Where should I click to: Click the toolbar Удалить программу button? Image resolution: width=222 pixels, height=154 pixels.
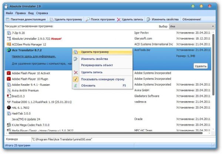tap(66, 20)
